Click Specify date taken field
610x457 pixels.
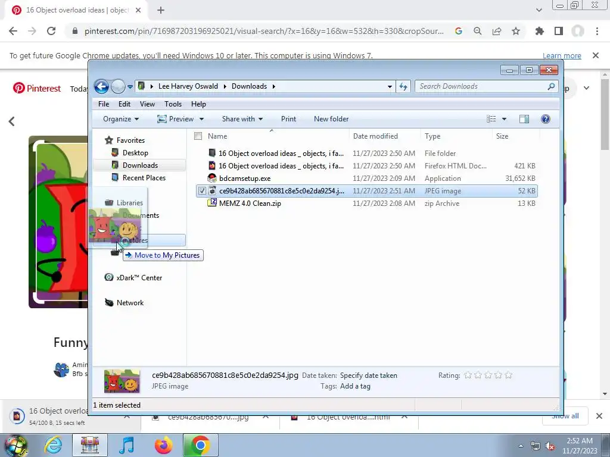tap(368, 375)
